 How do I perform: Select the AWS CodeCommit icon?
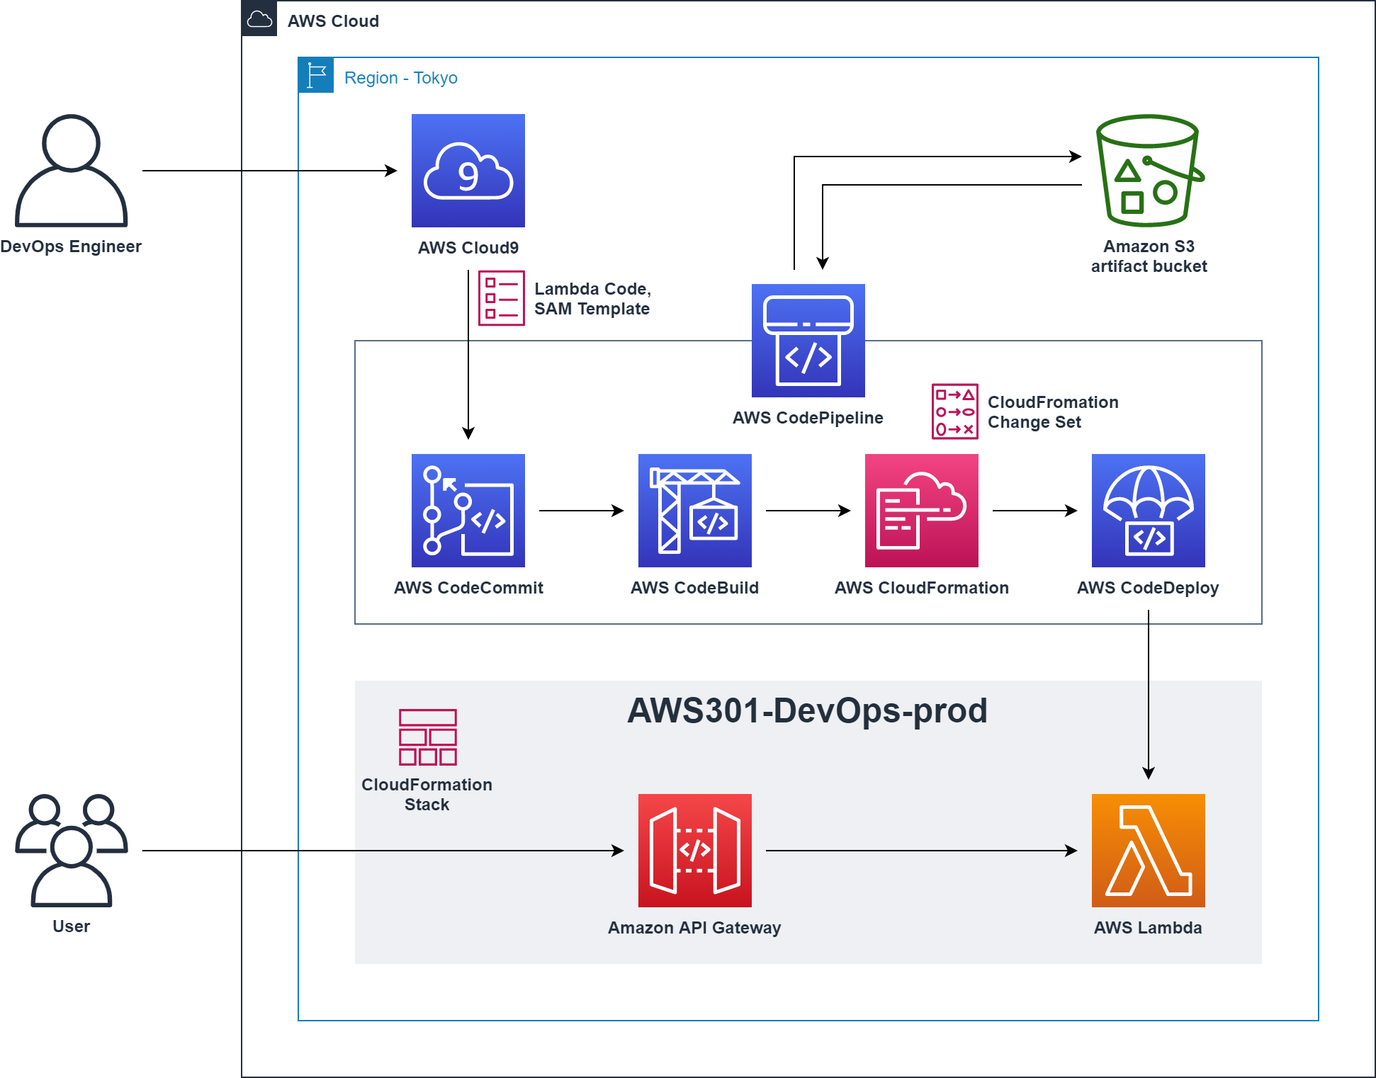point(468,511)
